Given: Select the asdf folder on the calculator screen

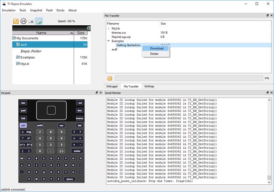Looking at the screenshot, I should click(50, 45).
